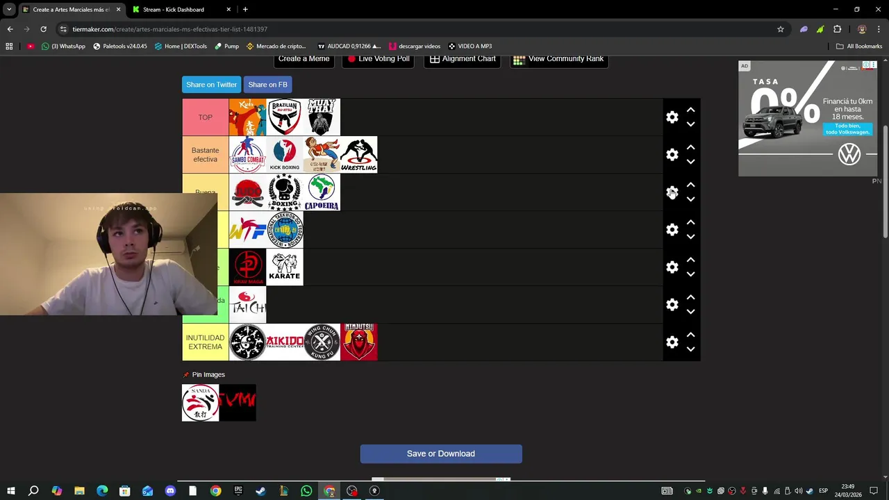Switch to Stream - Kick Dashboard tab
The image size is (889, 500).
(181, 10)
